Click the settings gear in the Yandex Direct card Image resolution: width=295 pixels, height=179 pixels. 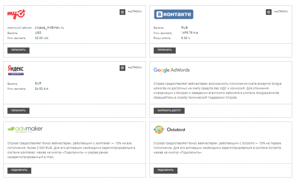pos(122,68)
